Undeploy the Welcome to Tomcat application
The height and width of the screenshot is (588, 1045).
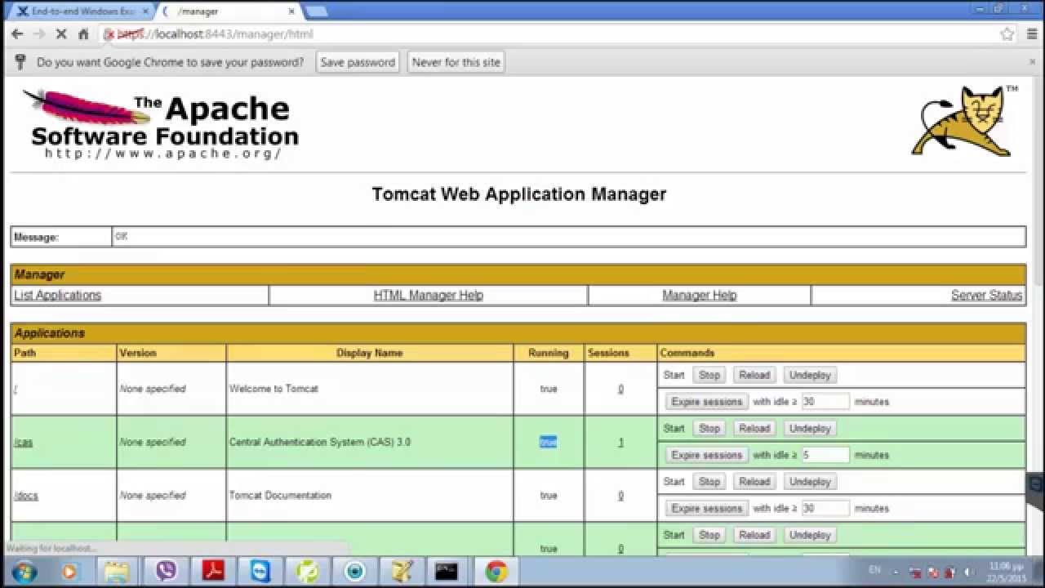tap(810, 375)
